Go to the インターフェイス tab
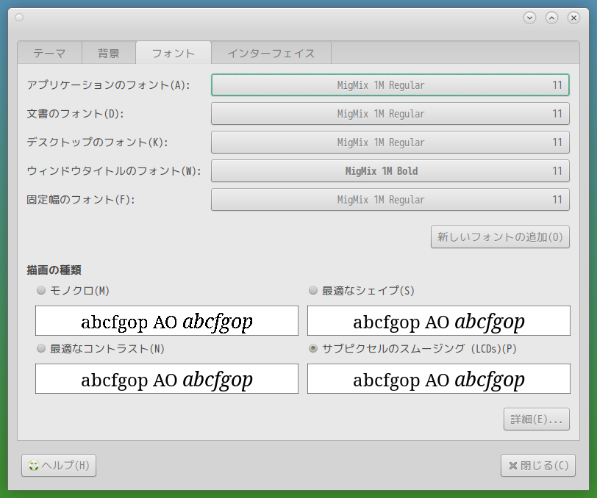The height and width of the screenshot is (498, 597). 271,54
